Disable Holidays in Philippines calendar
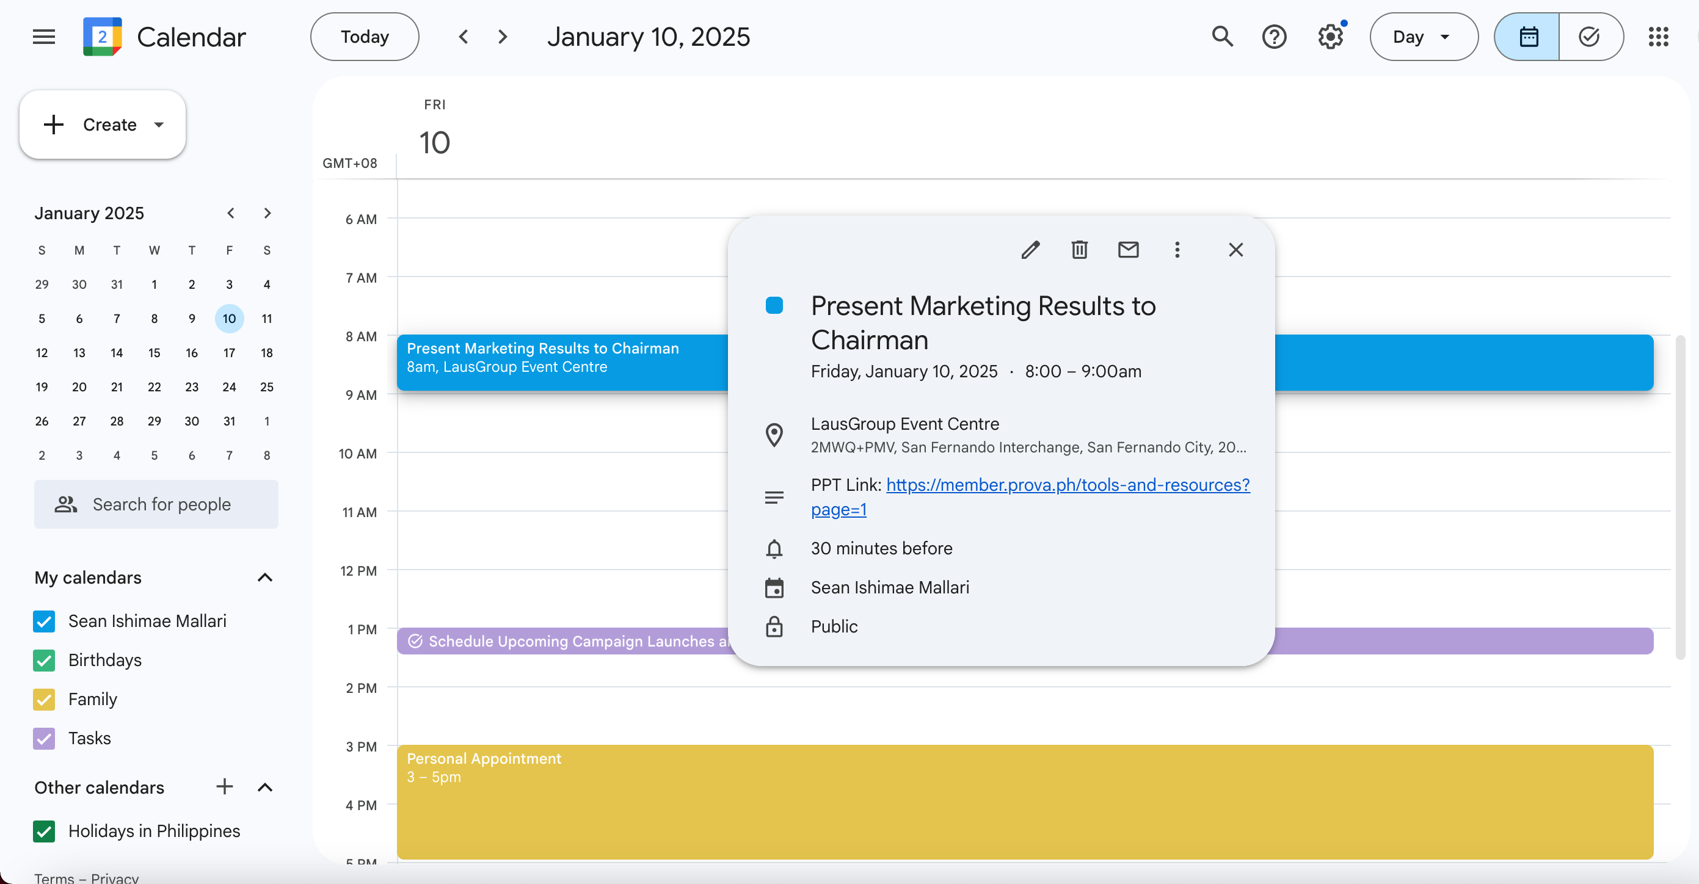The image size is (1699, 884). pos(44,831)
